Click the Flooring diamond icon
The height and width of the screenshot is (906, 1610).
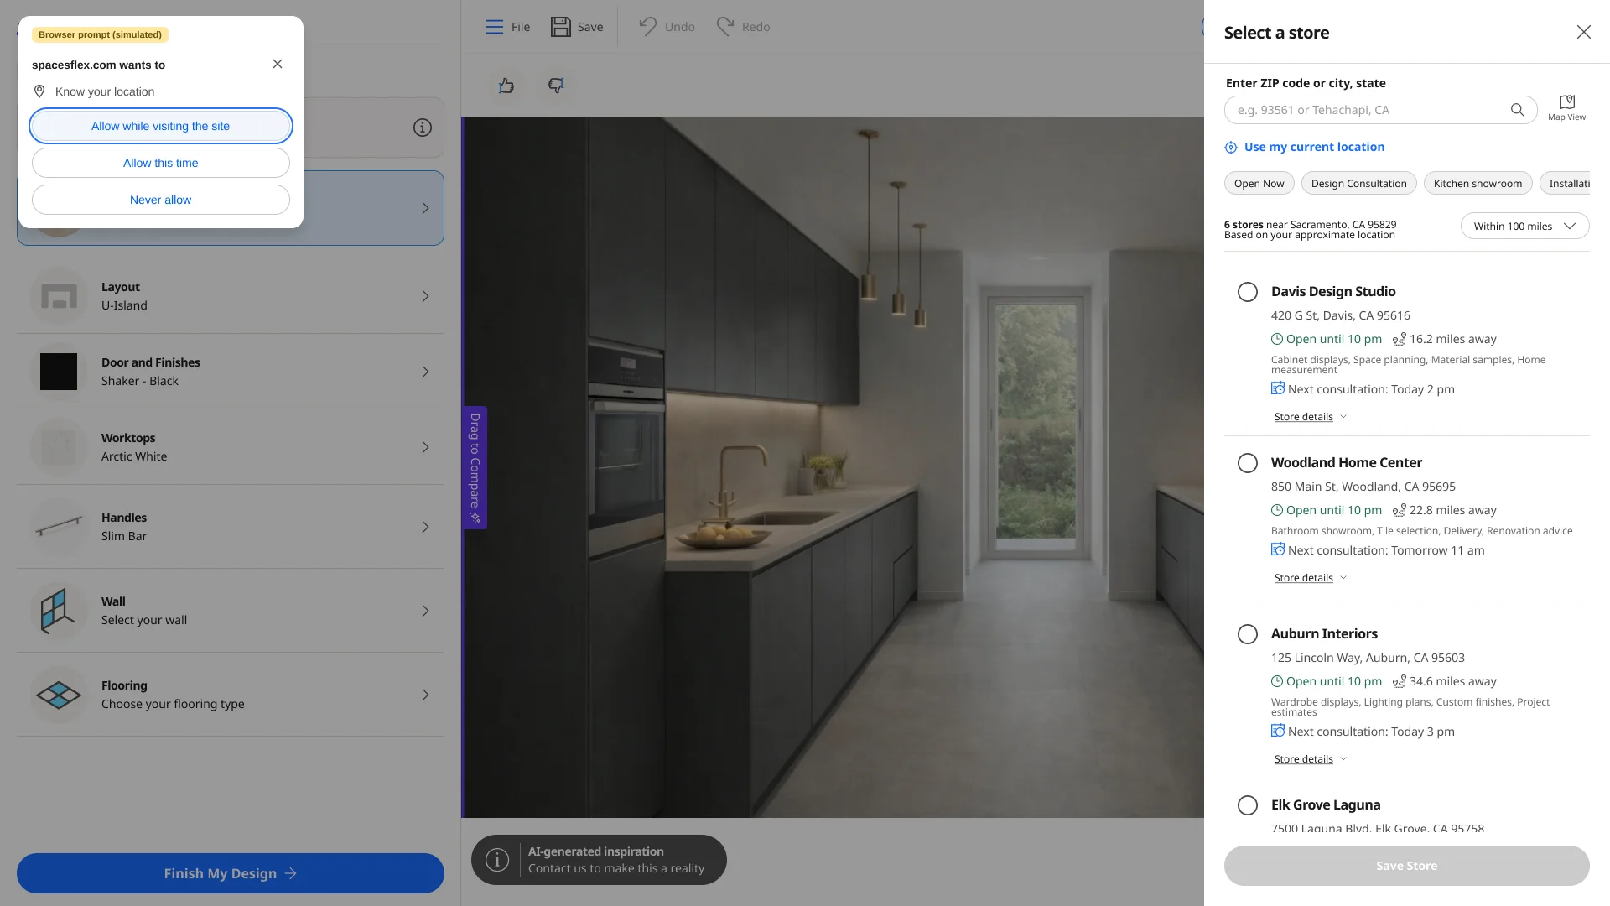(59, 695)
